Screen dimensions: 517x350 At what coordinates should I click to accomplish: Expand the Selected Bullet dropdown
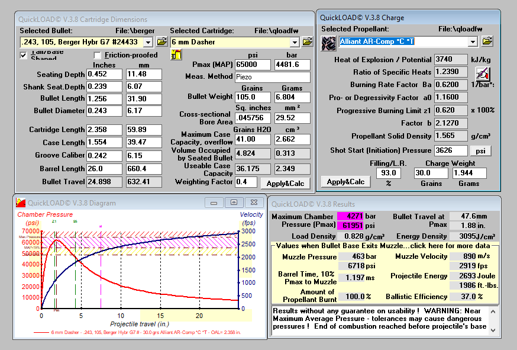[148, 42]
